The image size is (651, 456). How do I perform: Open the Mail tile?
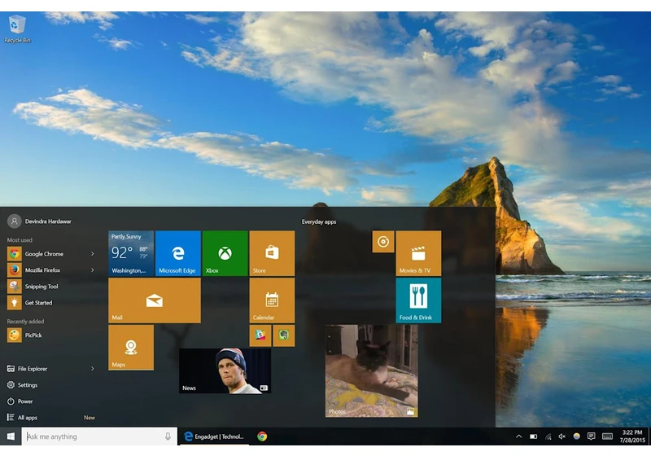pos(155,300)
